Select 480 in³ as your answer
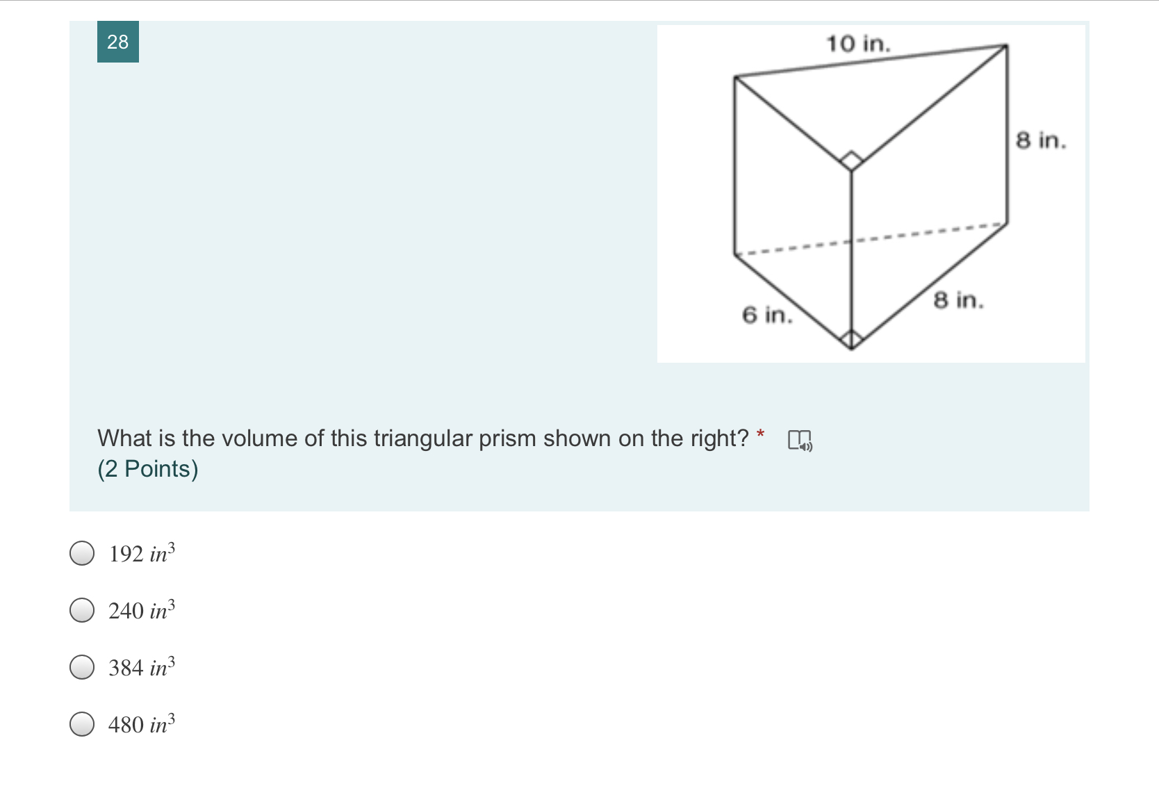The width and height of the screenshot is (1159, 788). tap(81, 725)
